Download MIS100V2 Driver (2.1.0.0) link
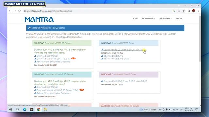This screenshot has height=117, width=209. click(x=125, y=81)
